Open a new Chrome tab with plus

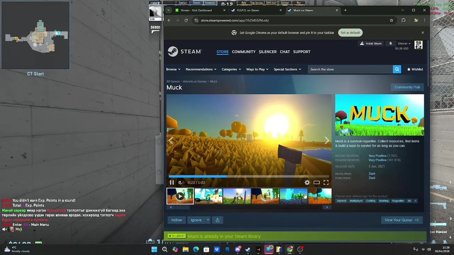coord(345,10)
